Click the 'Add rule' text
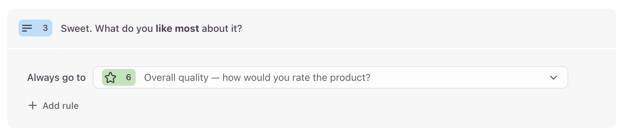624x133 pixels. tap(61, 106)
